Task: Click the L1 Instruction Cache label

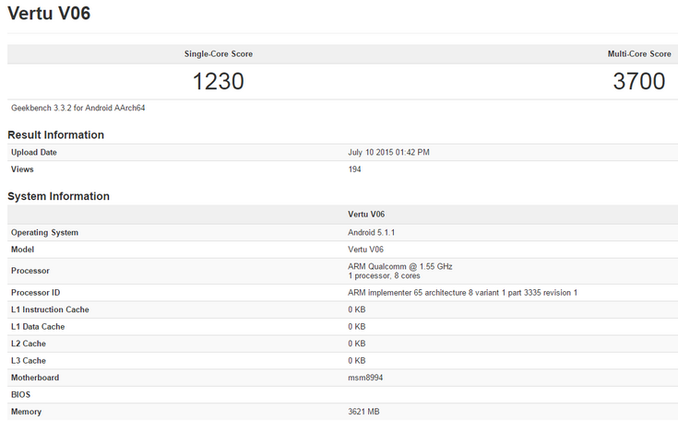Action: pos(50,309)
